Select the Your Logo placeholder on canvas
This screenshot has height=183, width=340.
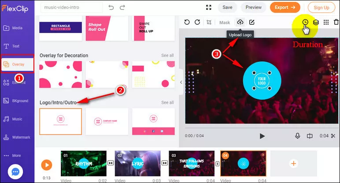pos(262,81)
